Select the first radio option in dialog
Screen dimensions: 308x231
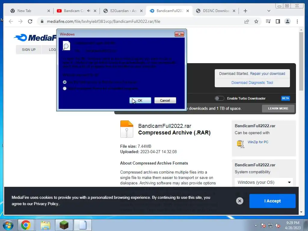point(65,82)
